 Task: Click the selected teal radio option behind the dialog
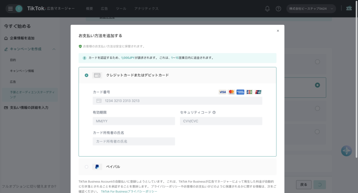point(317,85)
